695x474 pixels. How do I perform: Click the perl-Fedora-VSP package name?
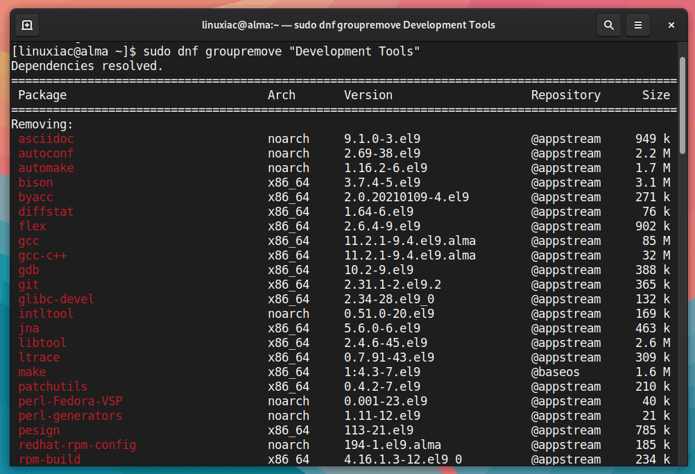point(71,401)
